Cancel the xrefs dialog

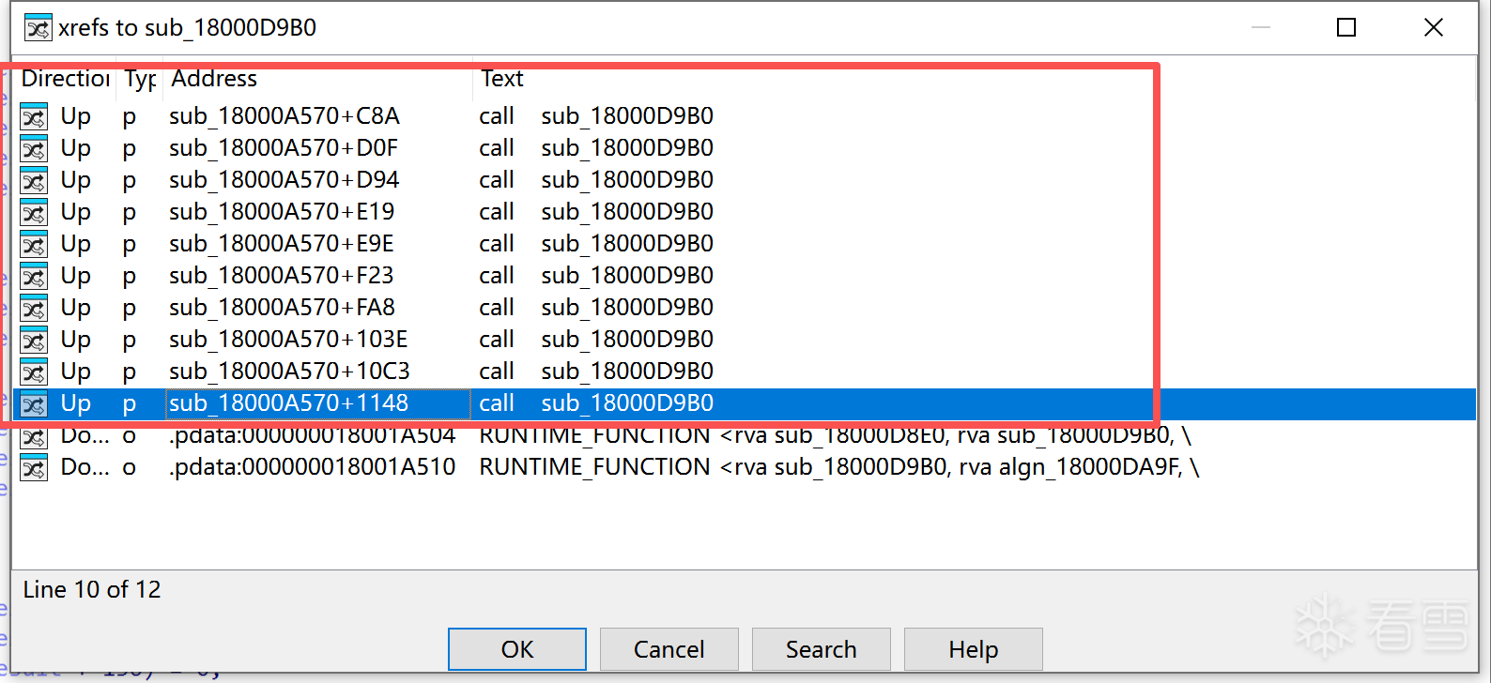click(669, 649)
